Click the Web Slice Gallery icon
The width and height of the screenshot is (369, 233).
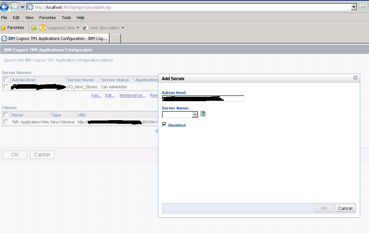[x=86, y=28]
